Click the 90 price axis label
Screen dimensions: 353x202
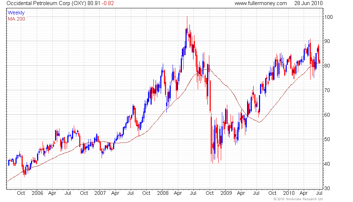(327, 41)
